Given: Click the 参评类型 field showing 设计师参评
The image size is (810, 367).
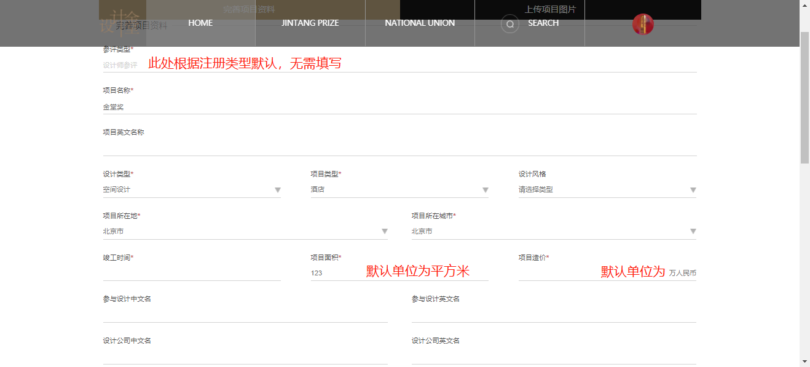Looking at the screenshot, I should [399, 65].
